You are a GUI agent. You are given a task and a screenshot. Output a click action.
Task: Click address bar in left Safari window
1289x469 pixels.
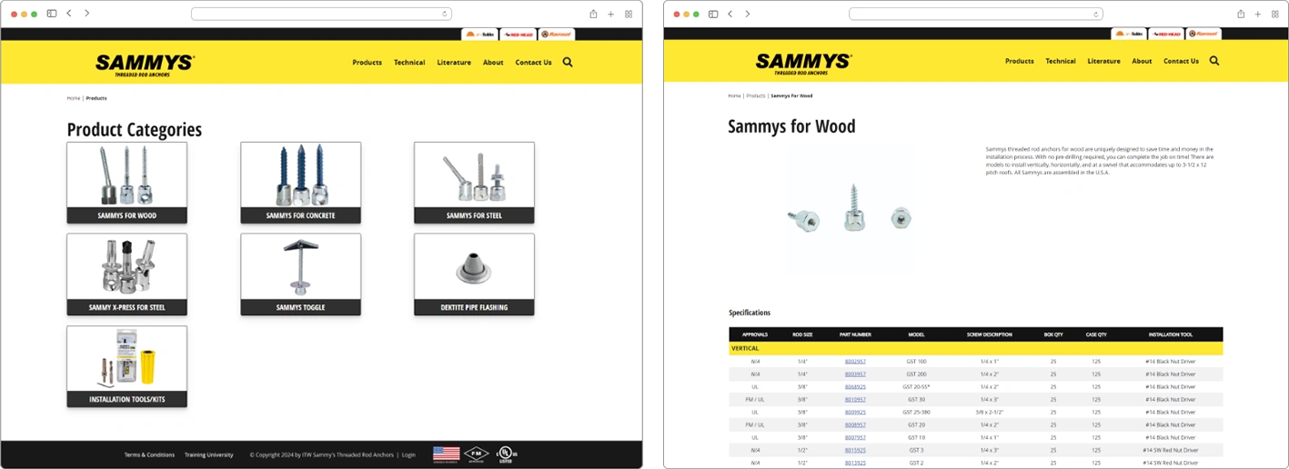click(x=321, y=14)
